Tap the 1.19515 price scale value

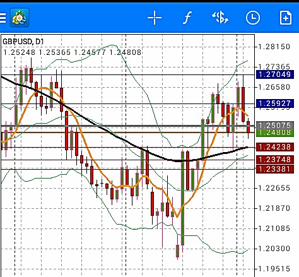274,269
